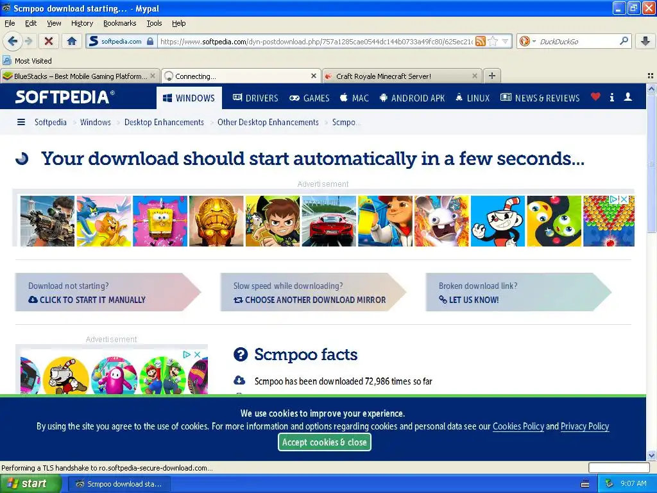This screenshot has width=657, height=493.
Task: Open the Cookies Policy link
Action: (518, 426)
